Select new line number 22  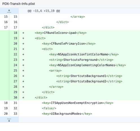(15, 54)
